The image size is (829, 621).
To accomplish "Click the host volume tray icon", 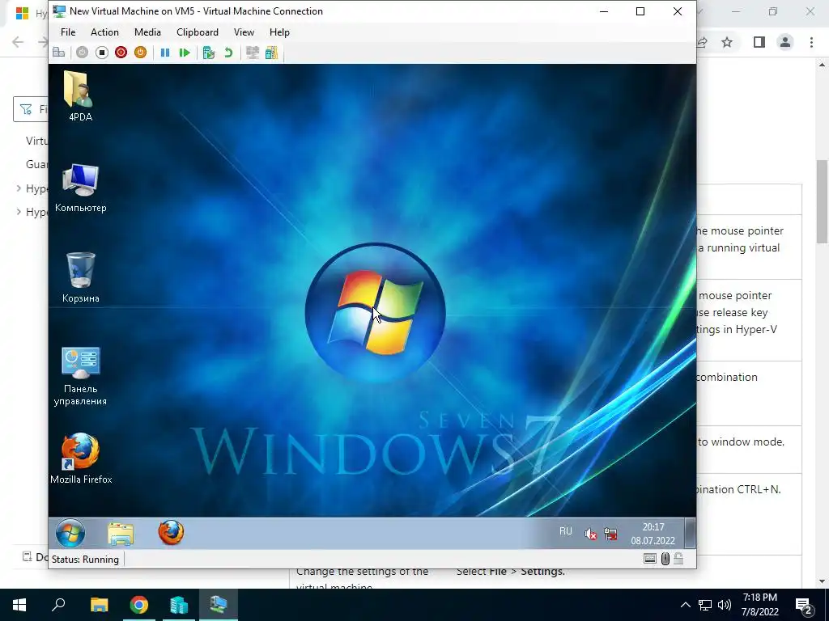I will (x=725, y=605).
